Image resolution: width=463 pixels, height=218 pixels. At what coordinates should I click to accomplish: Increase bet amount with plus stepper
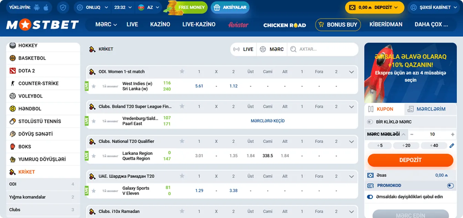pos(452,135)
